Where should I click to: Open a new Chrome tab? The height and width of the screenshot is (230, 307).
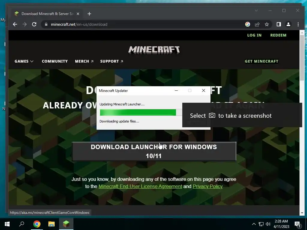89,14
